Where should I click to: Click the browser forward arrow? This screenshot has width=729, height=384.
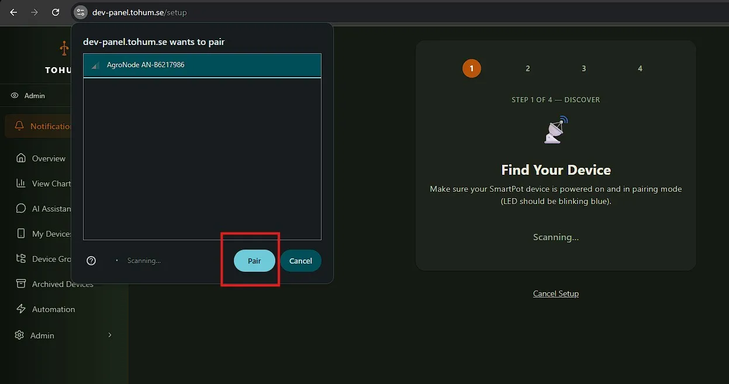coord(34,12)
